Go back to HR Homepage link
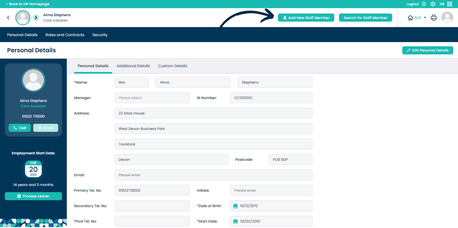 pyautogui.click(x=28, y=4)
